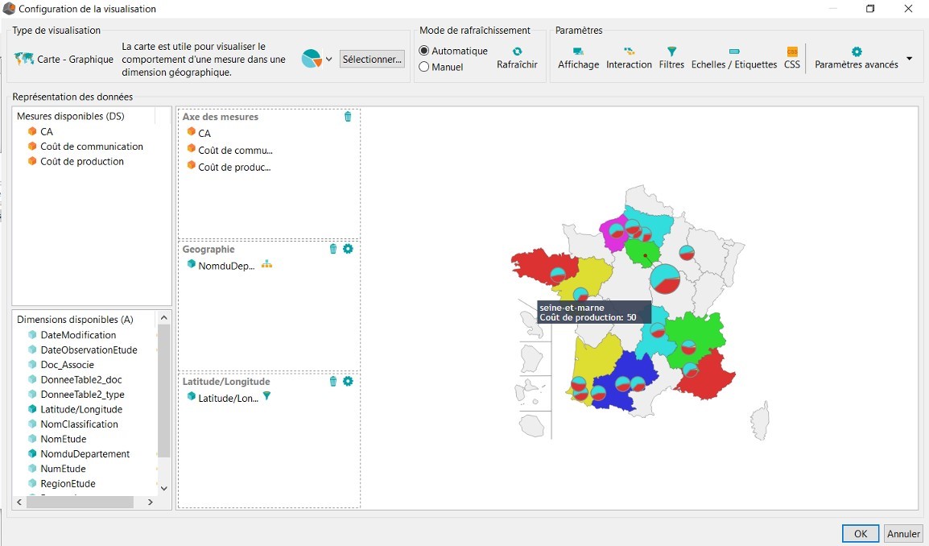Viewport: 929px width, 546px height.
Task: Delete all measures from Axe des mesures
Action: click(348, 117)
